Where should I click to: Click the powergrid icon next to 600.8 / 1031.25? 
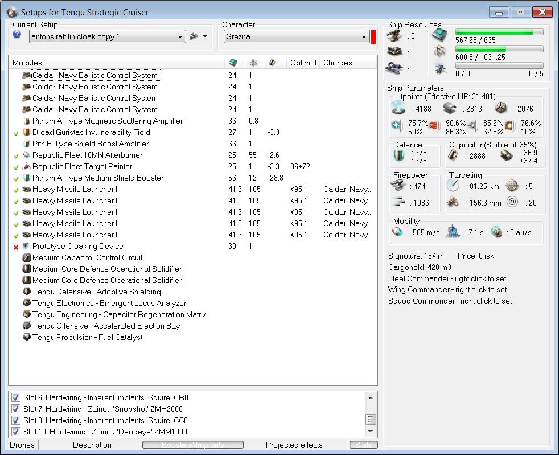coord(439,52)
